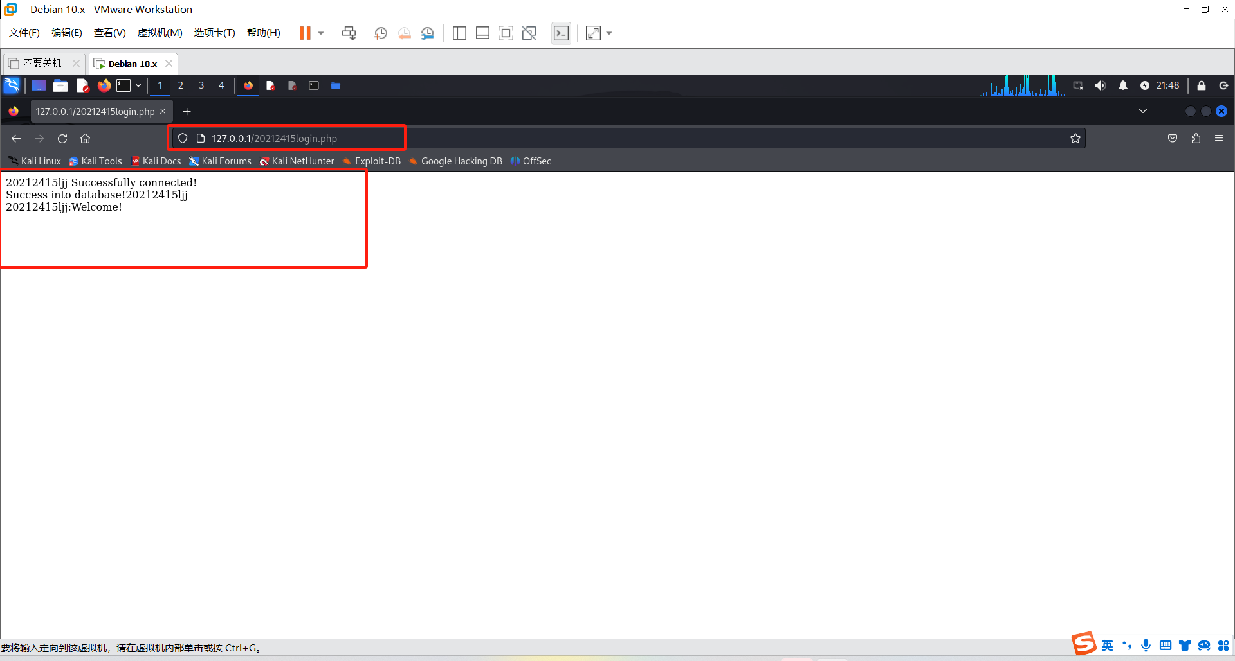Open the Exploit-DB bookmark
1235x661 pixels.
click(372, 161)
